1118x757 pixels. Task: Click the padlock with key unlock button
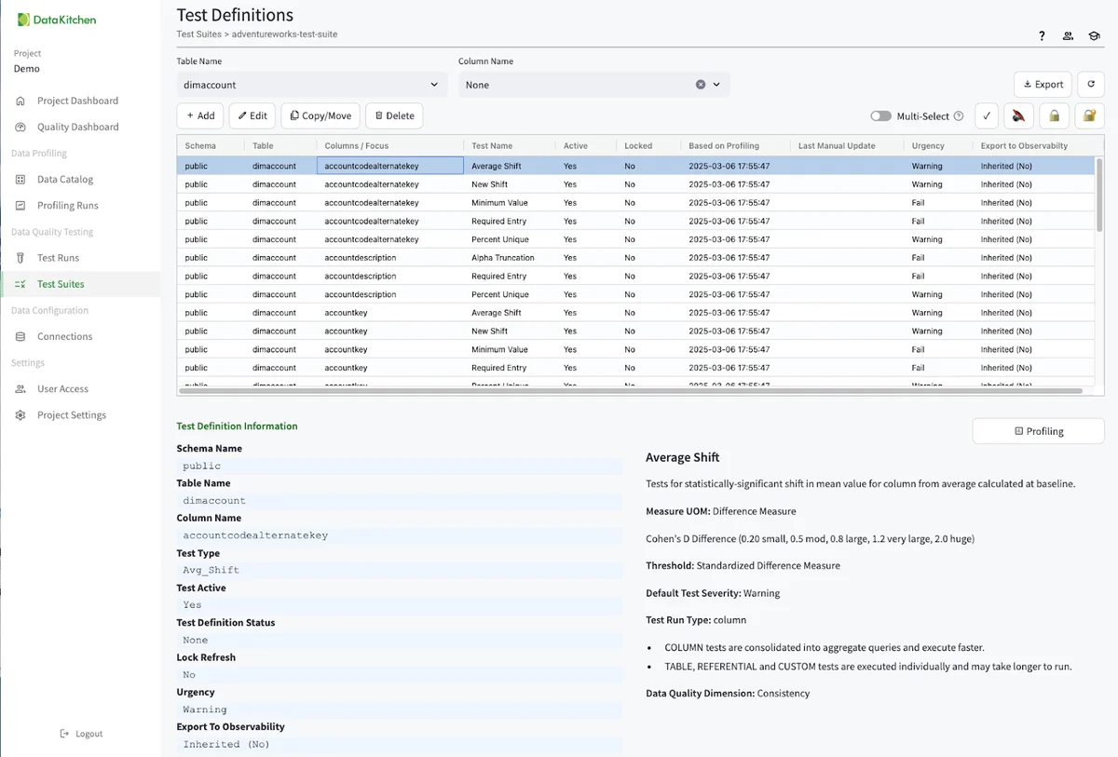1089,116
